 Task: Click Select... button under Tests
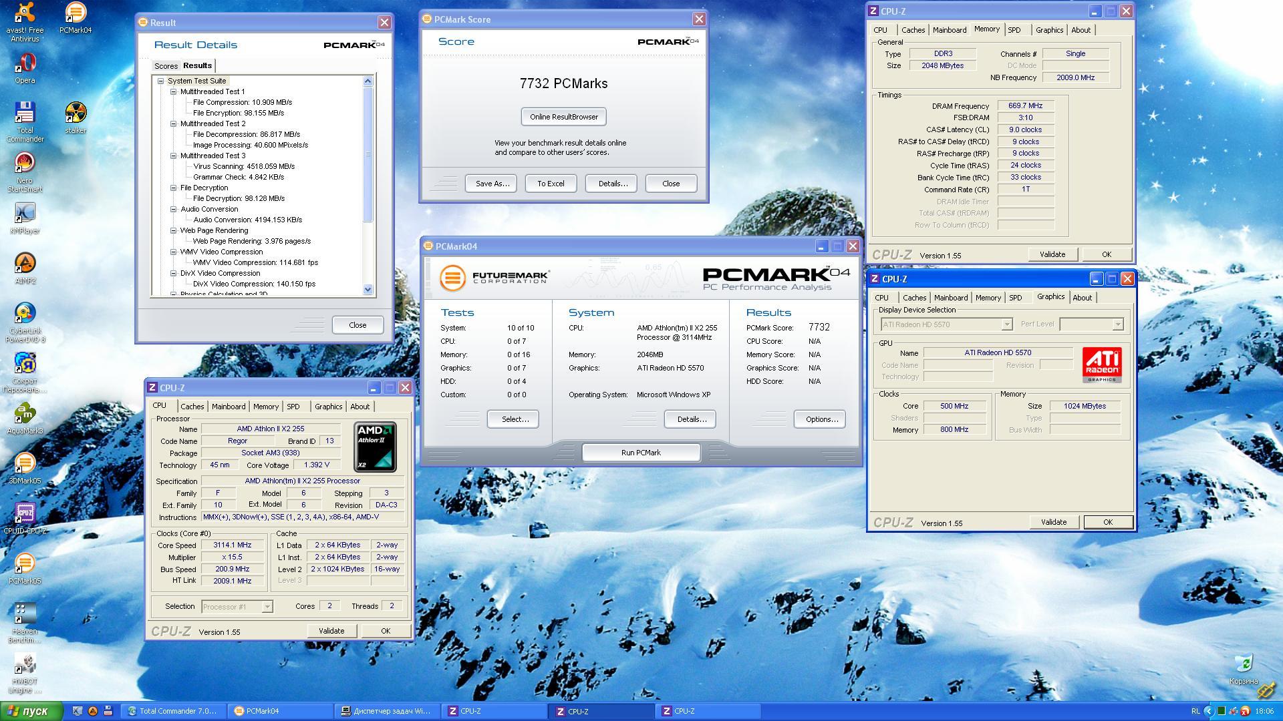click(513, 419)
